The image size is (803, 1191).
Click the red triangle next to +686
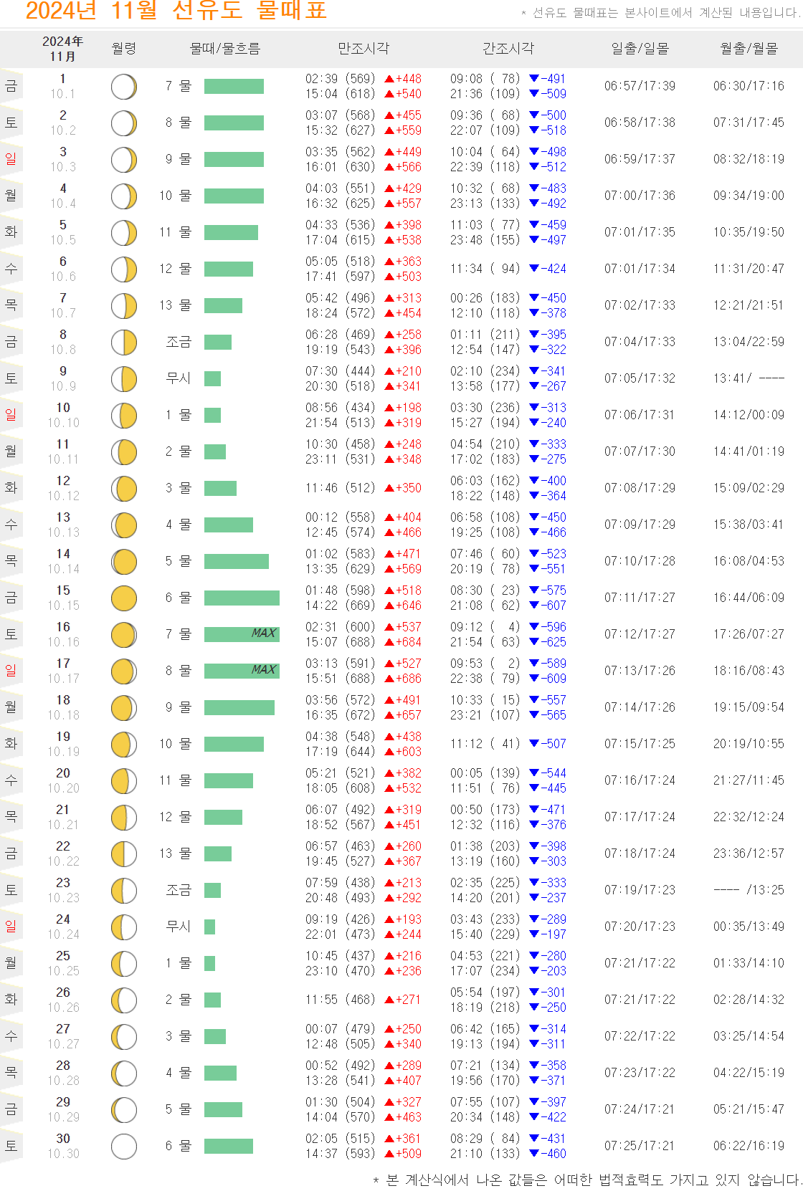pos(389,679)
